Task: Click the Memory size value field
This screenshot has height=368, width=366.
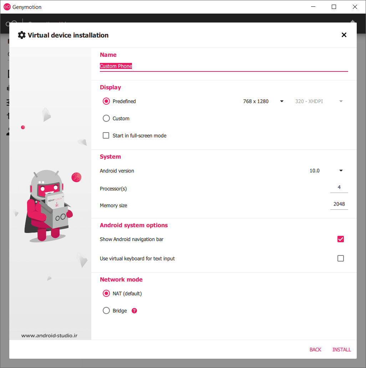Action: pyautogui.click(x=338, y=204)
